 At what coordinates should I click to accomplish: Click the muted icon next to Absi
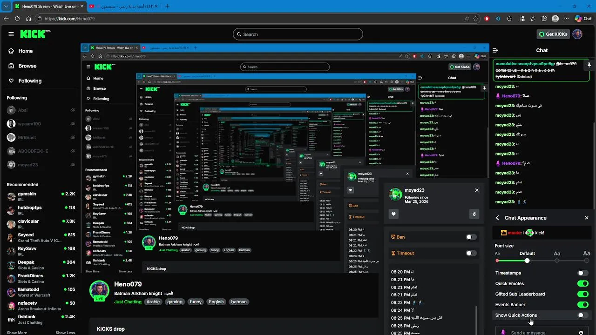73,110
